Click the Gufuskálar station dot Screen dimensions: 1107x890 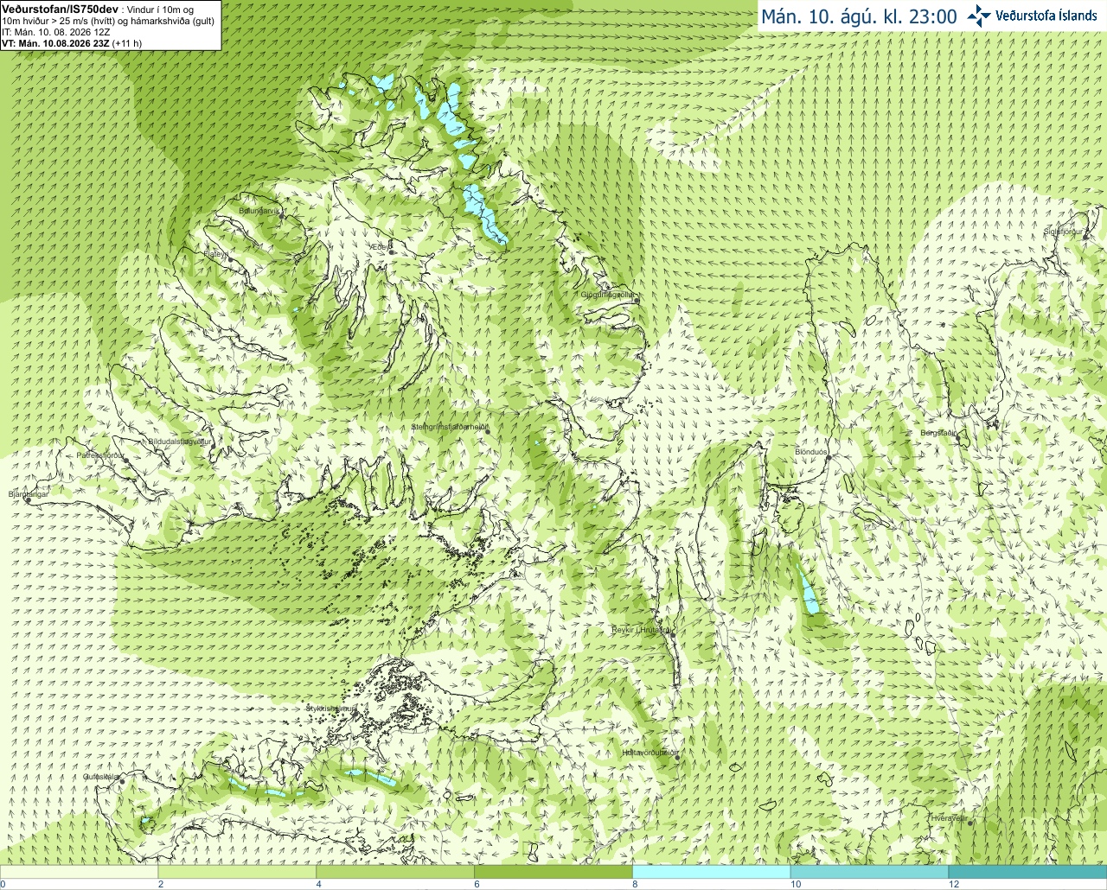(x=122, y=782)
